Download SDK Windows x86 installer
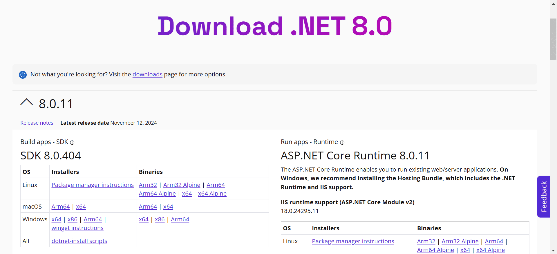 [x=73, y=219]
